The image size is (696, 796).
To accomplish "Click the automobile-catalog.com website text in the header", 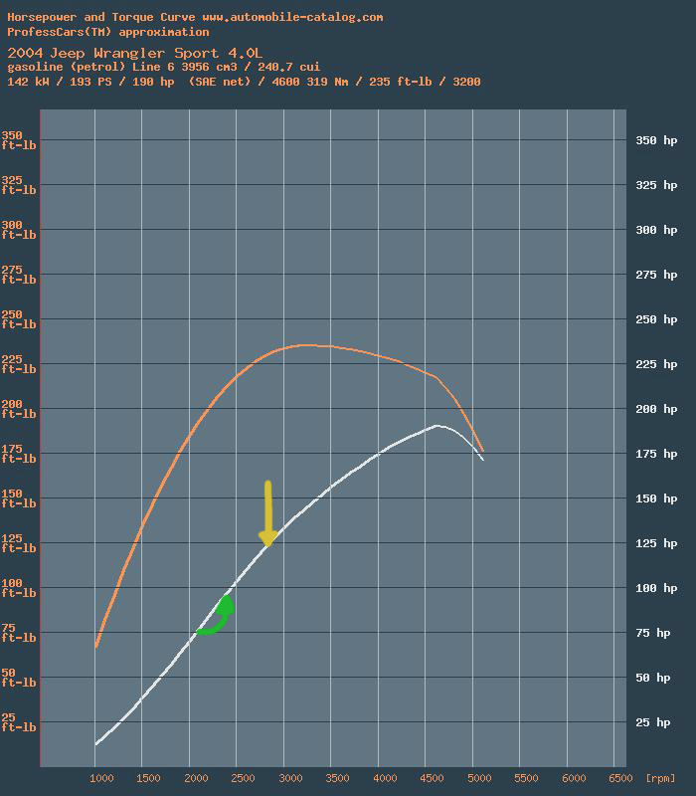I will point(291,17).
